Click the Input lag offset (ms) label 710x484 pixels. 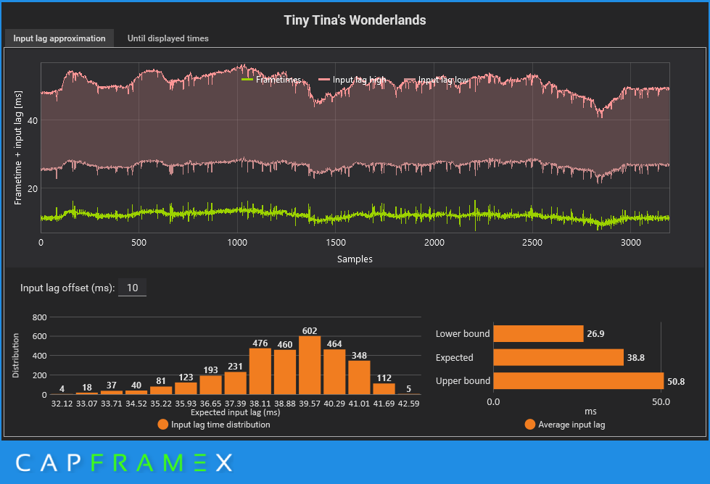point(67,288)
